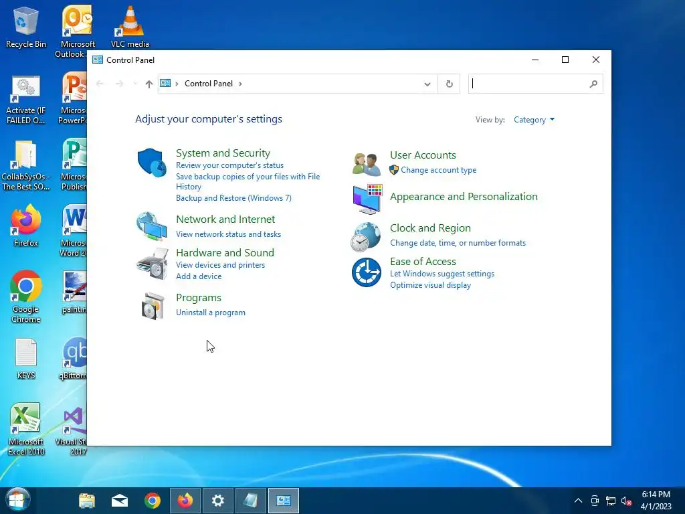
Task: Open Chrome from the taskbar
Action: point(152,501)
